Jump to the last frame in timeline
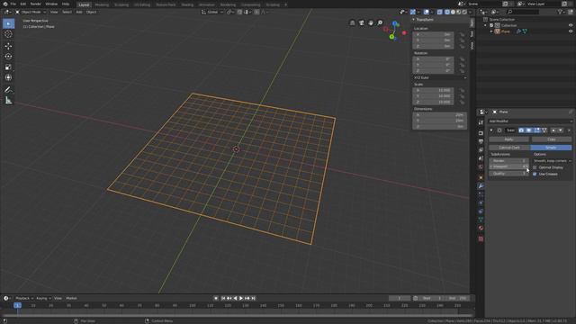Image resolution: width=576 pixels, height=324 pixels. pyautogui.click(x=253, y=298)
